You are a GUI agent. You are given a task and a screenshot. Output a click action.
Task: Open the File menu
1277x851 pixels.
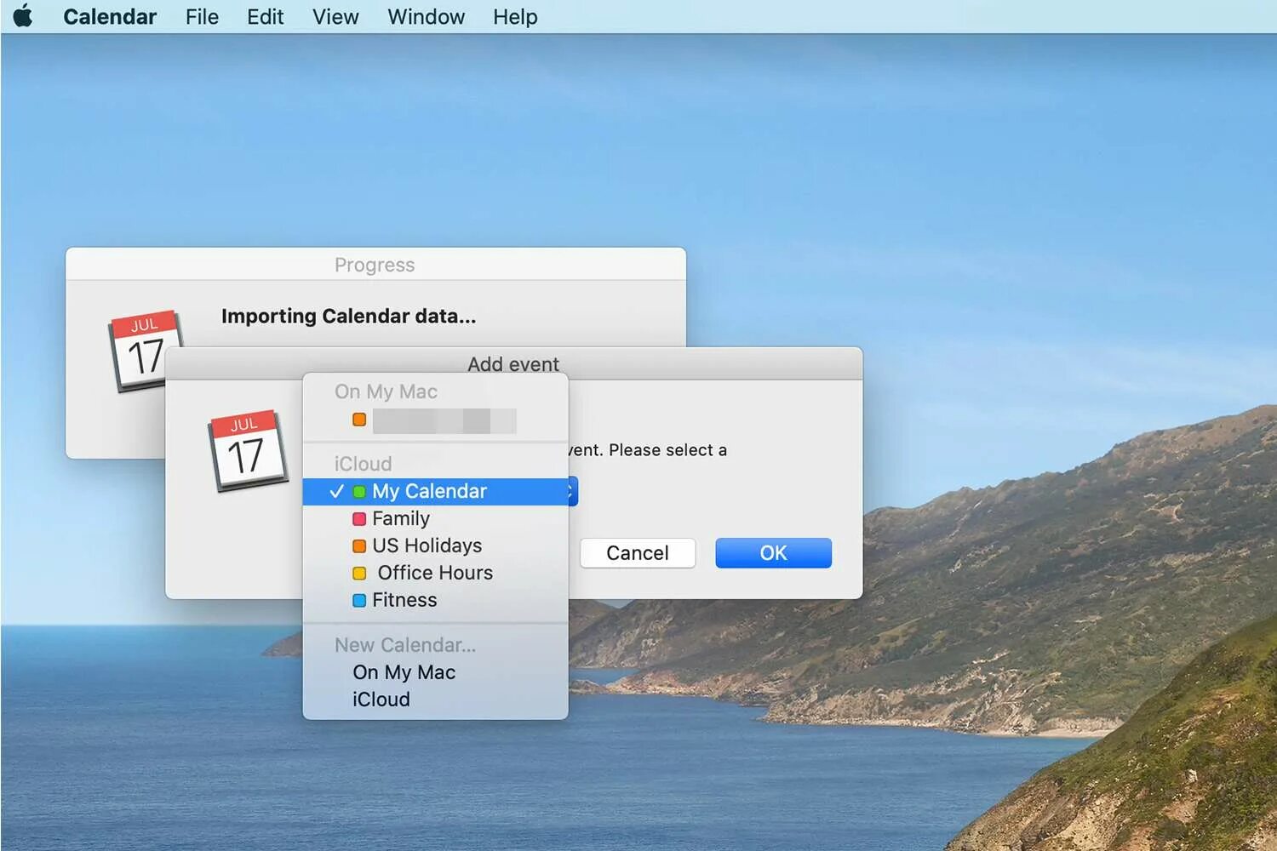pyautogui.click(x=201, y=16)
